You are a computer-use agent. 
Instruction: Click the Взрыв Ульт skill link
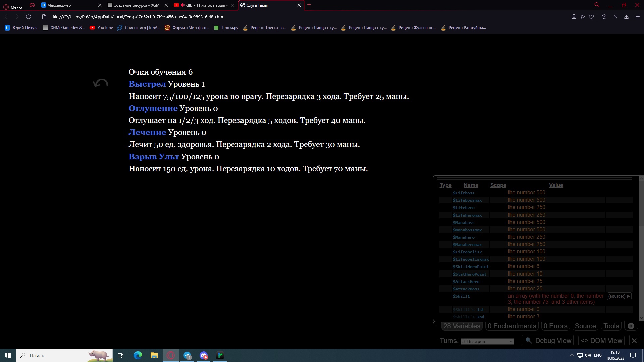click(x=154, y=157)
